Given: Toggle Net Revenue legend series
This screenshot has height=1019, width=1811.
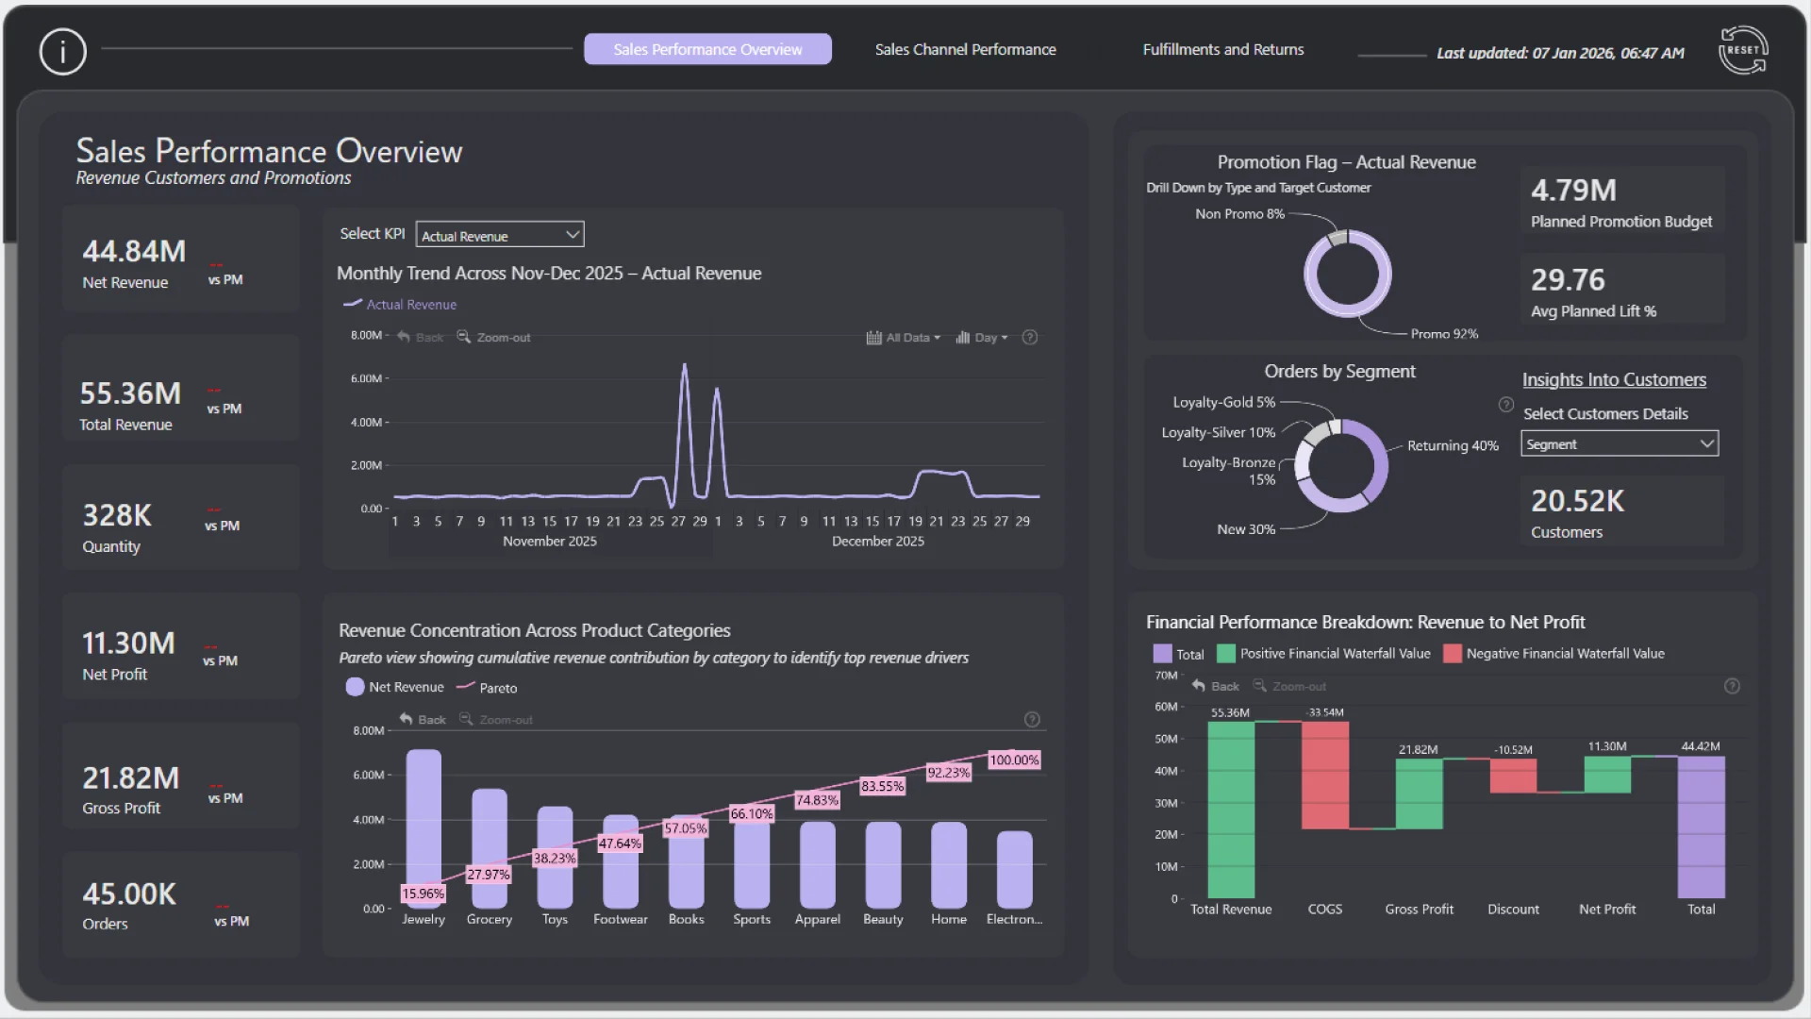Looking at the screenshot, I should 395,687.
